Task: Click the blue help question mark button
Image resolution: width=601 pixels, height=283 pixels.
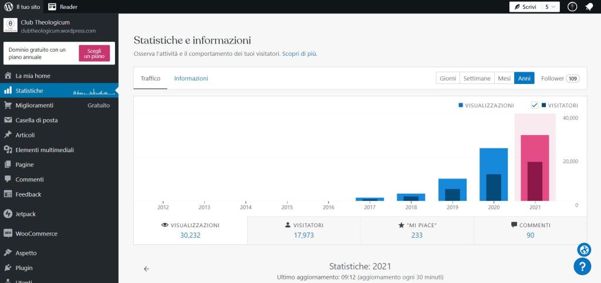Action: pyautogui.click(x=582, y=267)
